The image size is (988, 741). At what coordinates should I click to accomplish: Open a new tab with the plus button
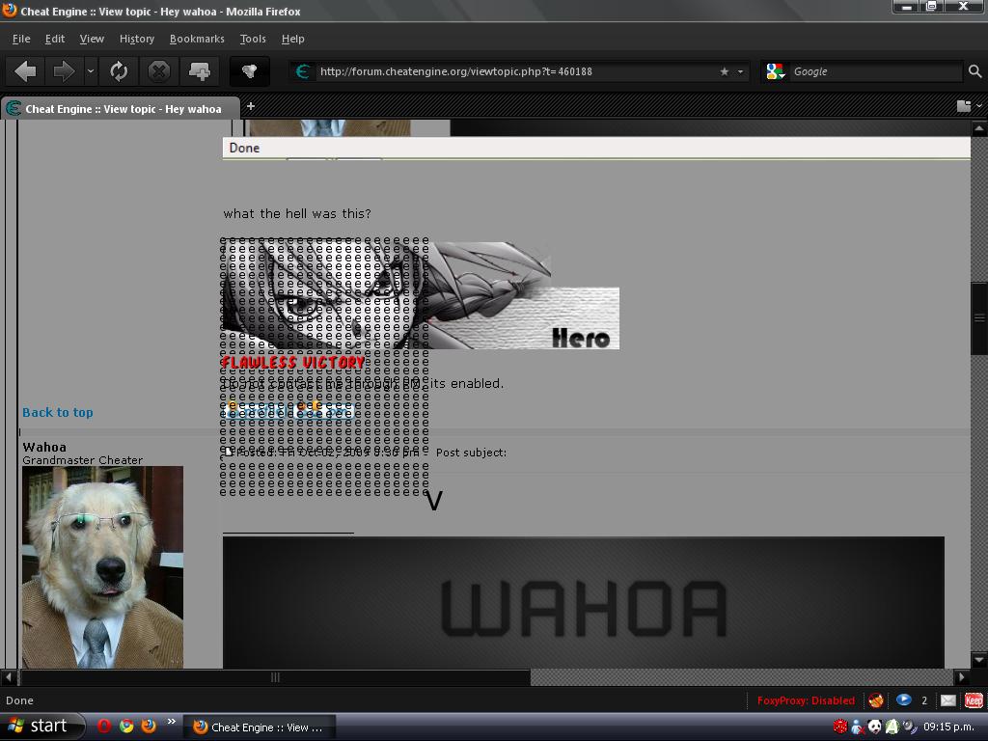[x=251, y=106]
